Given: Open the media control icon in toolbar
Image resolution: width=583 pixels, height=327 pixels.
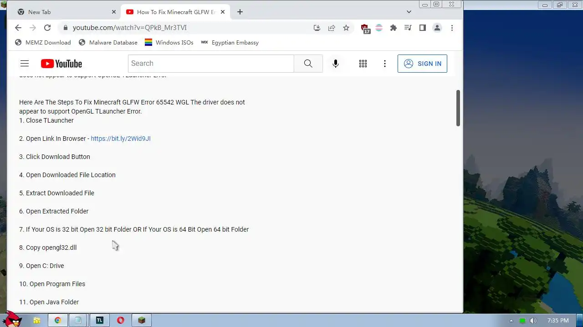Looking at the screenshot, I should pyautogui.click(x=408, y=28).
